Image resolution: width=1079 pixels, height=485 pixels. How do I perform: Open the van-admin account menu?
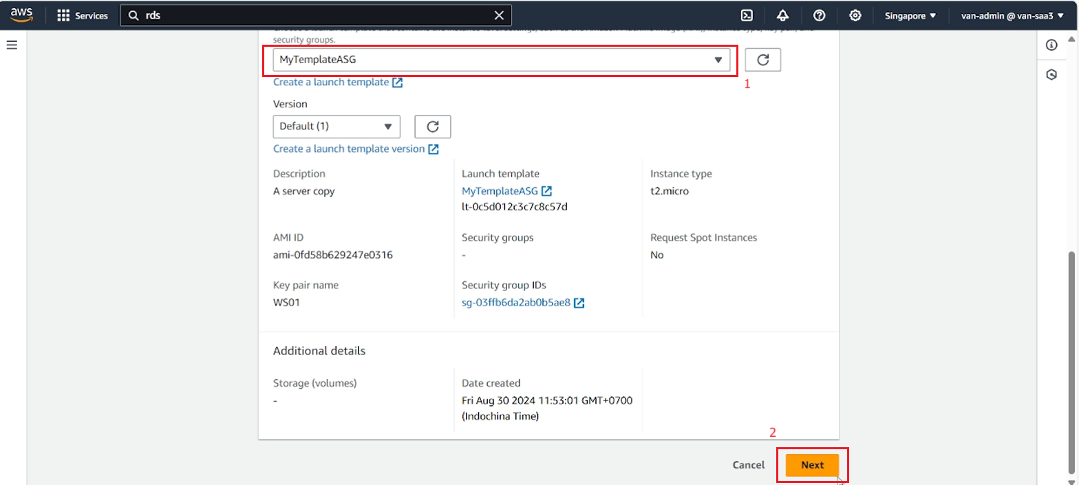click(1012, 16)
